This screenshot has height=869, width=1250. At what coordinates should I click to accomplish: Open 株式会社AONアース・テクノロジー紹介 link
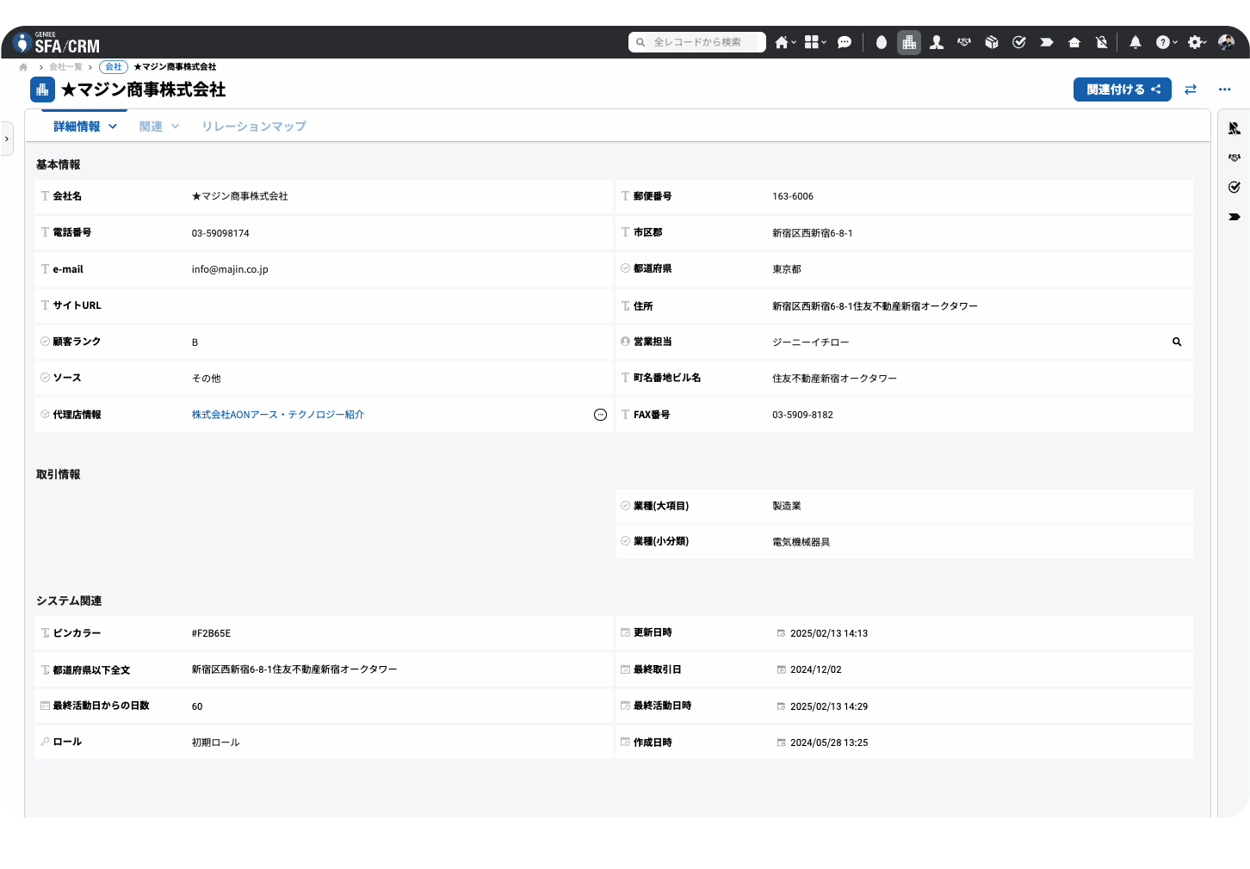click(x=278, y=415)
